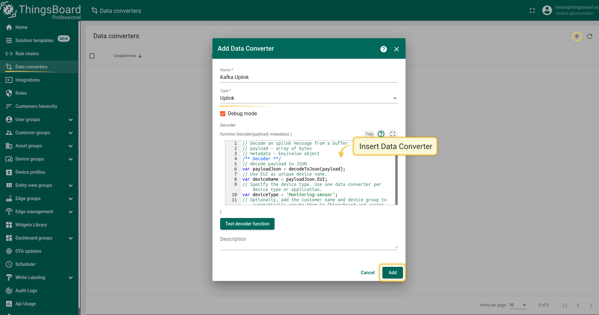Open the tenant user profile icon
The image size is (599, 315).
[547, 11]
